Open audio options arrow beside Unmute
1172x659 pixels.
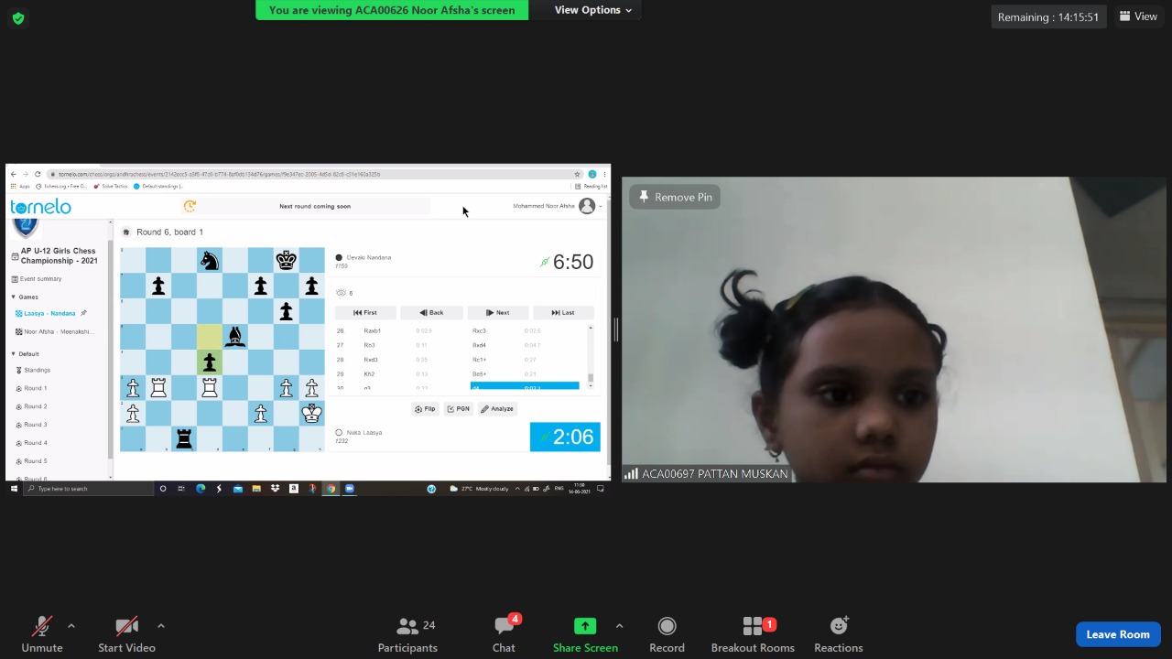pyautogui.click(x=71, y=626)
